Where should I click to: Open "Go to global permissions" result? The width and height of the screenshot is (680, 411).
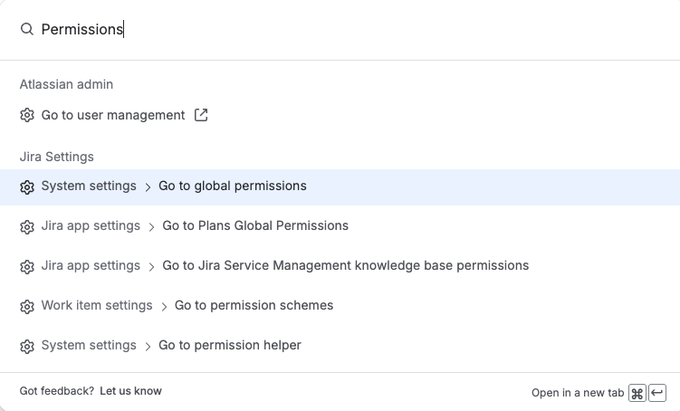click(x=233, y=186)
